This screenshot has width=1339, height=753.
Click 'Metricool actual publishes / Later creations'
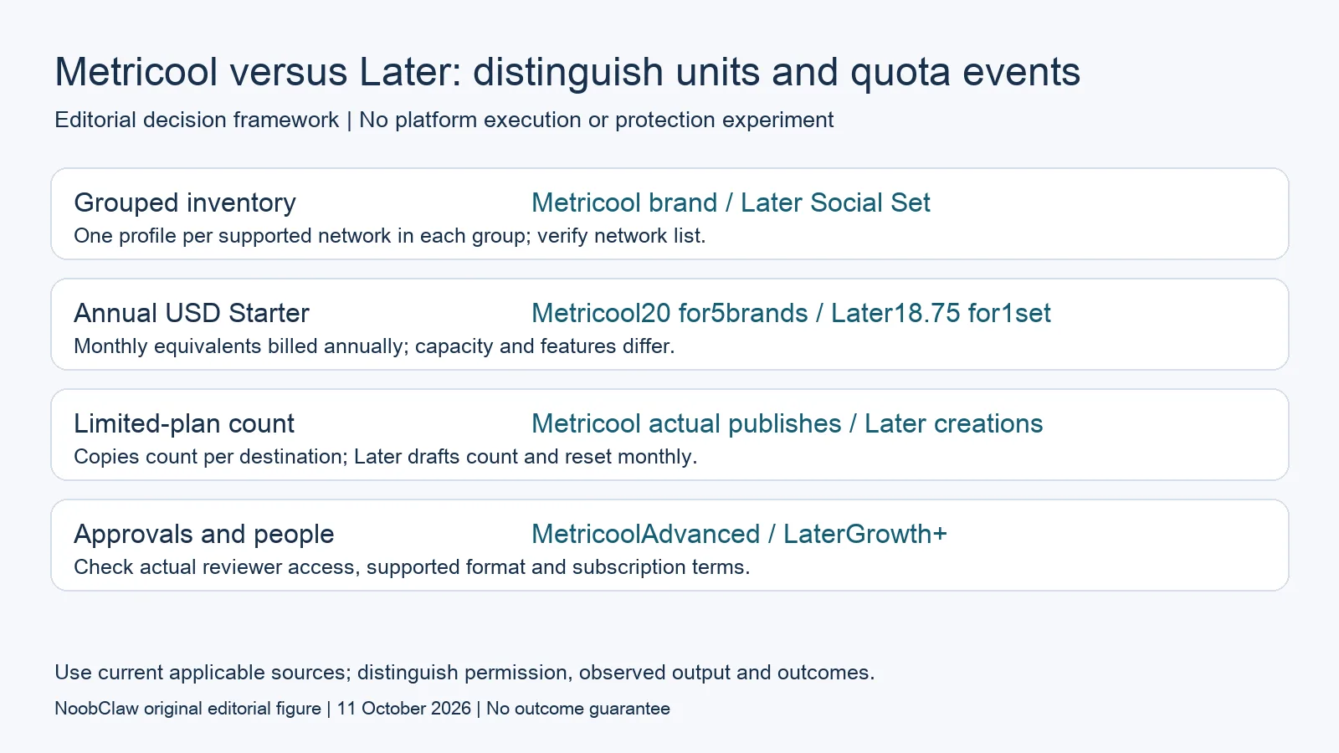click(x=787, y=423)
